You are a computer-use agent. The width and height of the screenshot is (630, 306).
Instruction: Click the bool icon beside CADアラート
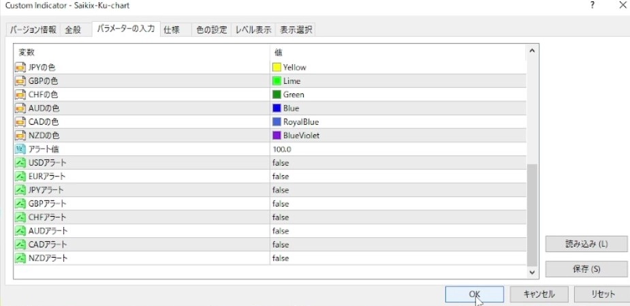pyautogui.click(x=20, y=245)
